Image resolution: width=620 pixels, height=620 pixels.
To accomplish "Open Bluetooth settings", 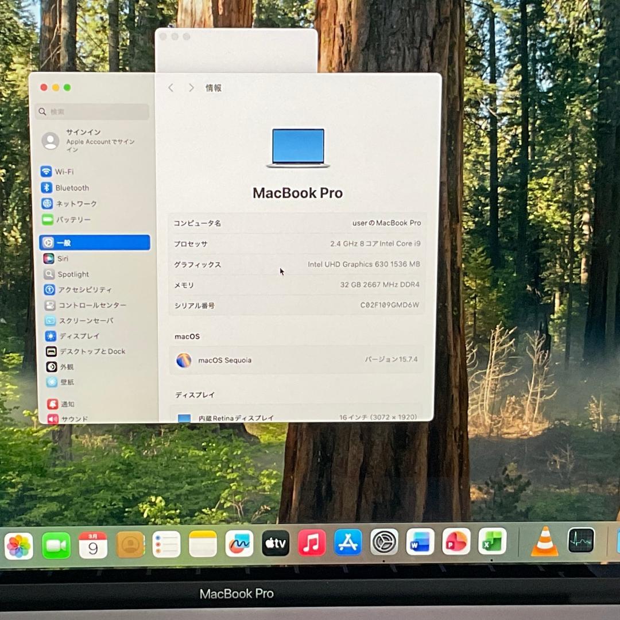I will (x=72, y=188).
